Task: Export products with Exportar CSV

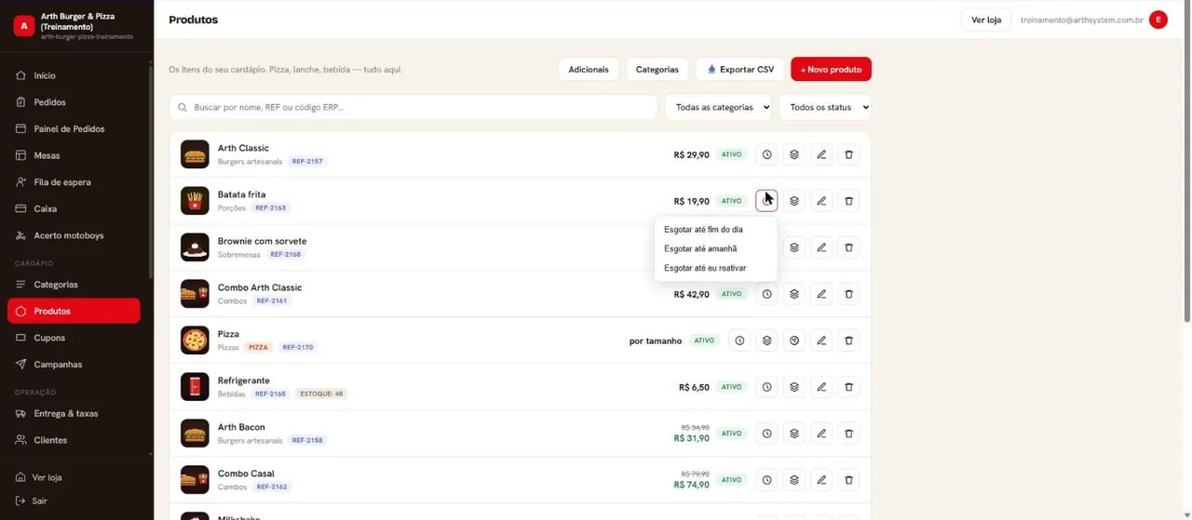Action: click(x=740, y=70)
